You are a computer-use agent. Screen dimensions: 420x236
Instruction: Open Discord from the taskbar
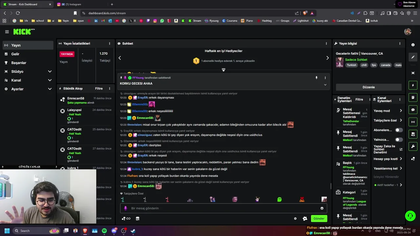pos(114,231)
